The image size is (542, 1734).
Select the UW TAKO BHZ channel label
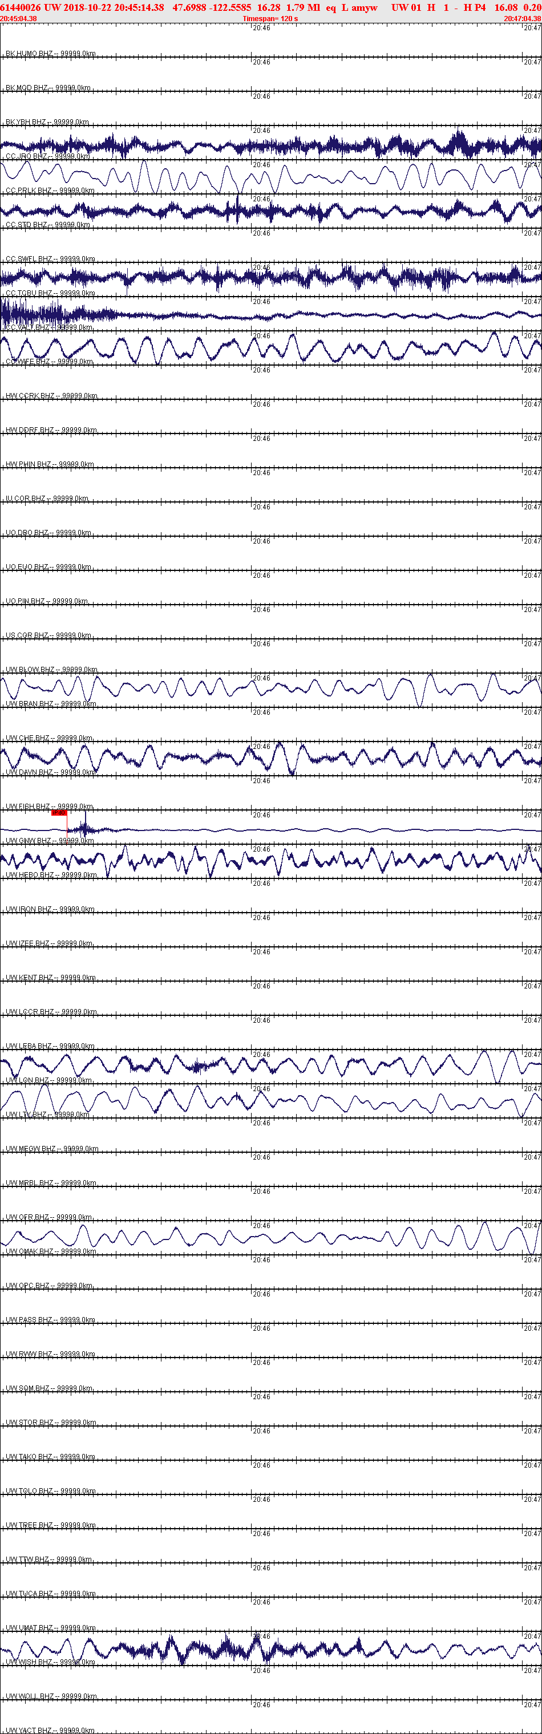[51, 1456]
